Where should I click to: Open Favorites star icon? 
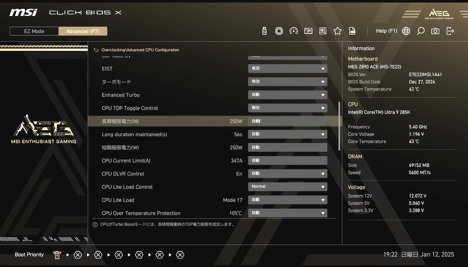337,31
